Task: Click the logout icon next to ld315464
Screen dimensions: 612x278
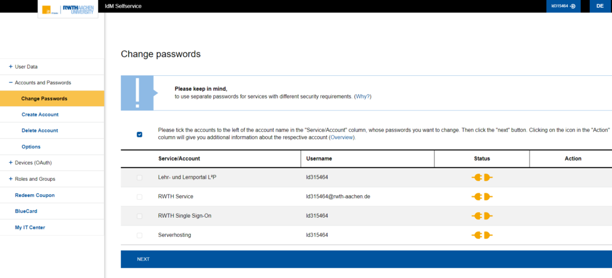Action: click(573, 6)
